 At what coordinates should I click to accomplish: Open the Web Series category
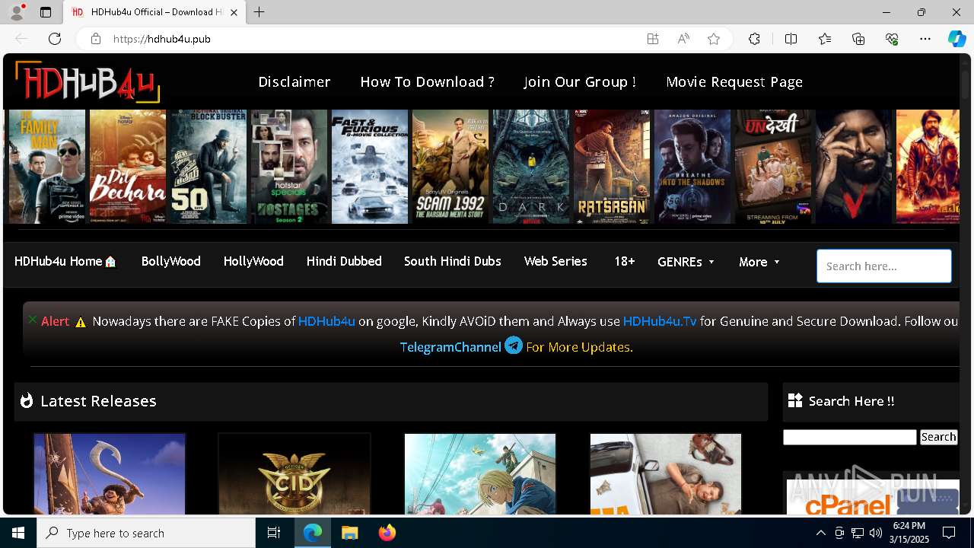click(555, 261)
